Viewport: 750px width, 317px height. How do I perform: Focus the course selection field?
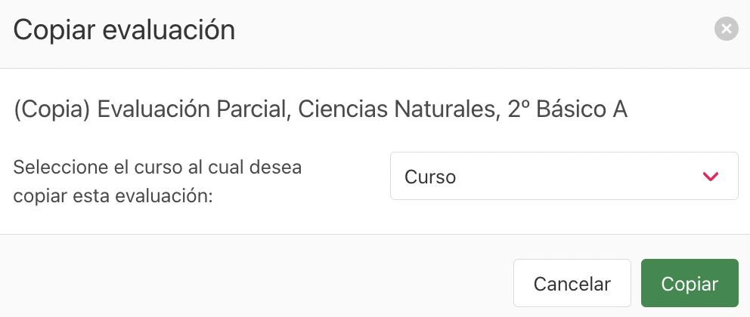[x=564, y=176]
